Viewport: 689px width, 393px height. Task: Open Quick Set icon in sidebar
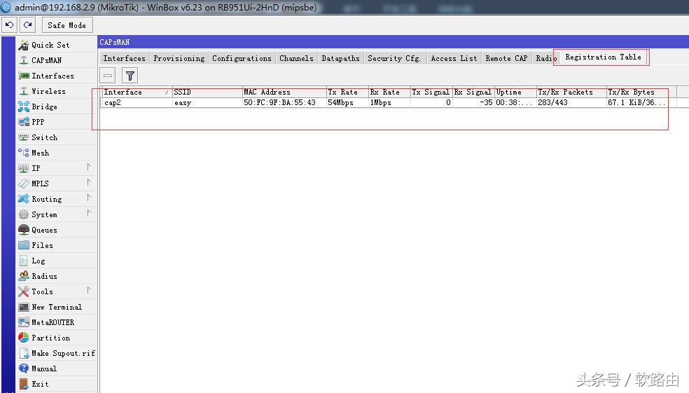tap(23, 45)
